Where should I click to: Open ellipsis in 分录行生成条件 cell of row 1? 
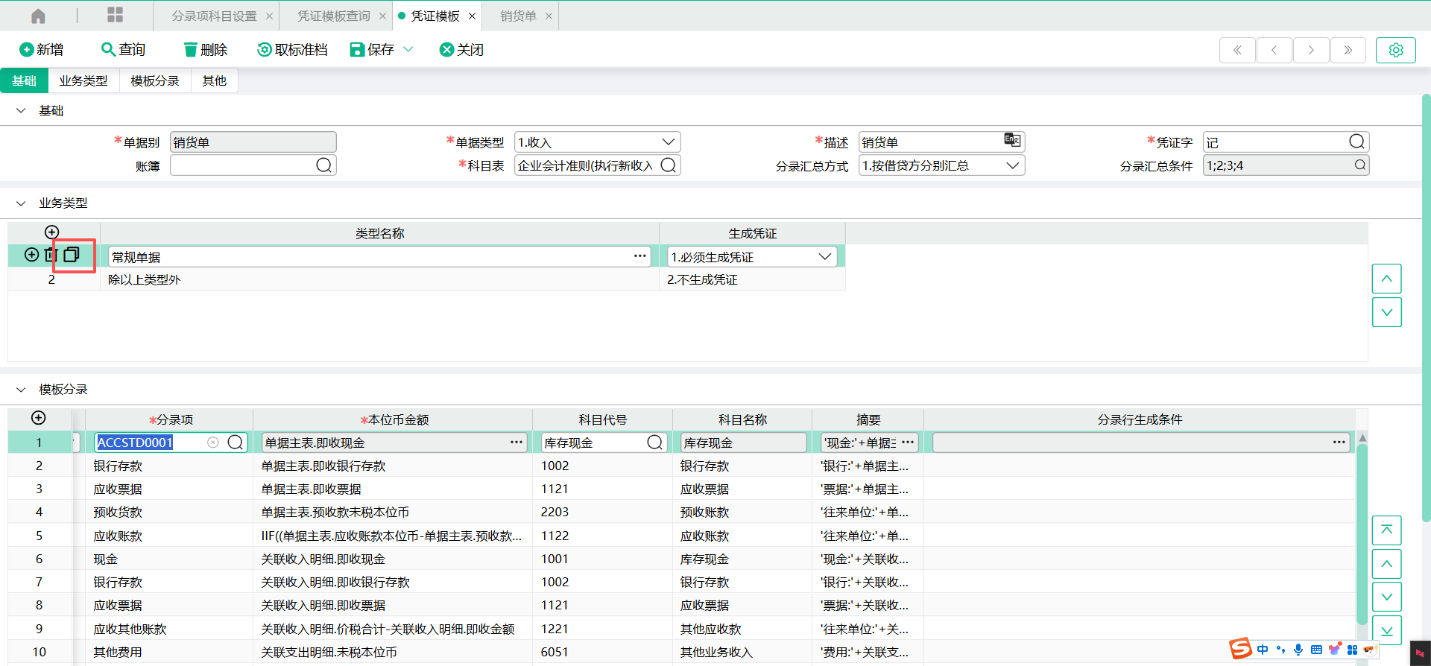1339,443
